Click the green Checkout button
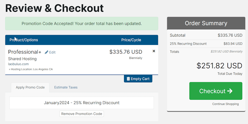This screenshot has height=124, width=248. [x=216, y=91]
